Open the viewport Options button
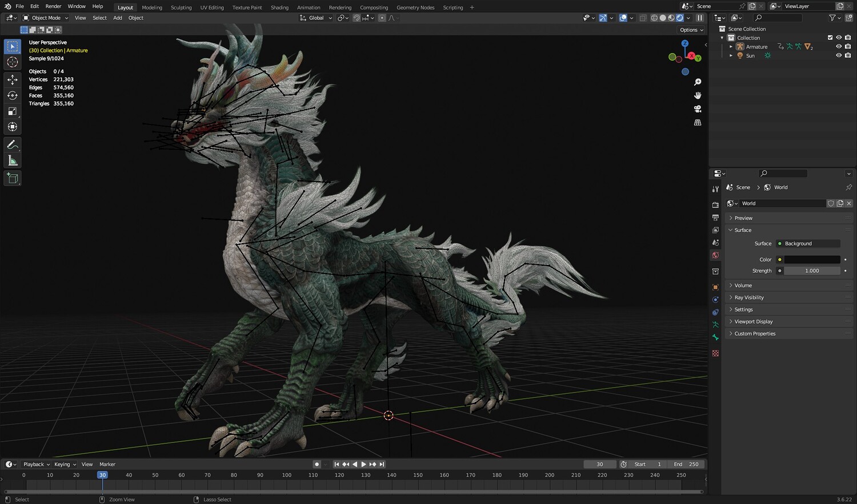 pos(691,30)
